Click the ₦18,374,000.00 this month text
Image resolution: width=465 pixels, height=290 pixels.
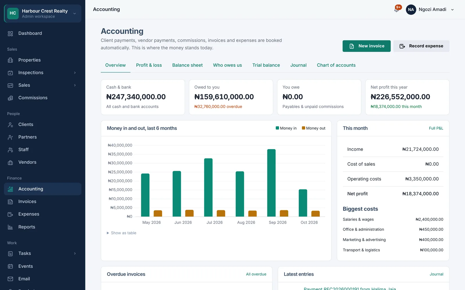tap(396, 107)
